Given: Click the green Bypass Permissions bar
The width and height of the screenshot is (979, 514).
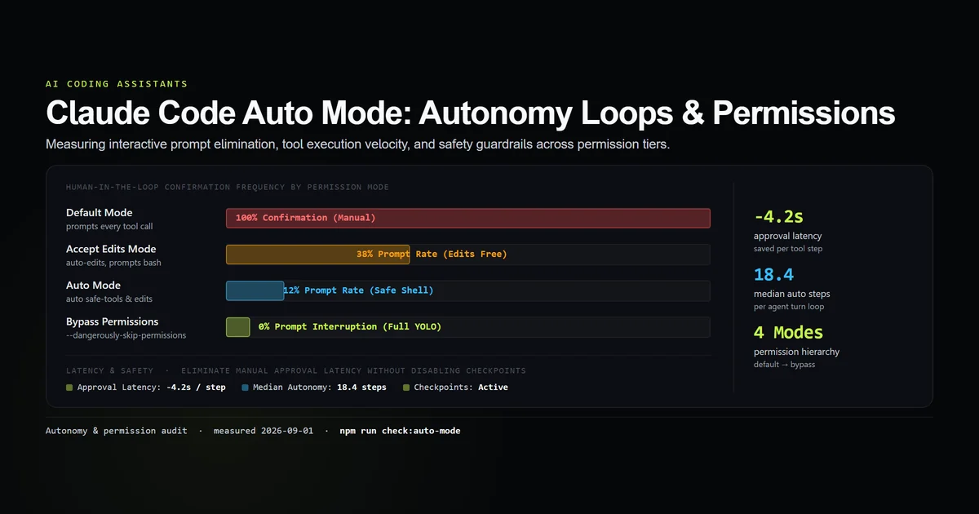Looking at the screenshot, I should coord(237,326).
